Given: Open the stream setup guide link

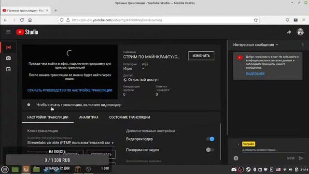Looking at the screenshot, I should 70,90.
